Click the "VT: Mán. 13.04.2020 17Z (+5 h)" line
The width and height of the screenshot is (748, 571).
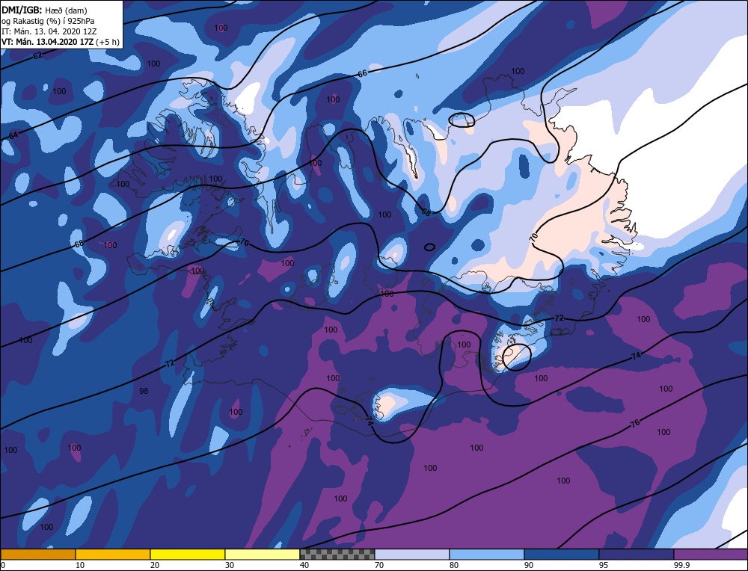61,42
